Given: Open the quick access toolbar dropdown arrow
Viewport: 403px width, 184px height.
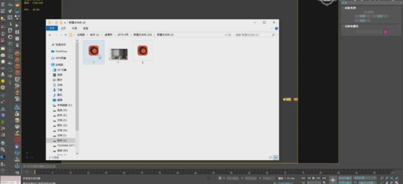Looking at the screenshot, I should [x=65, y=23].
